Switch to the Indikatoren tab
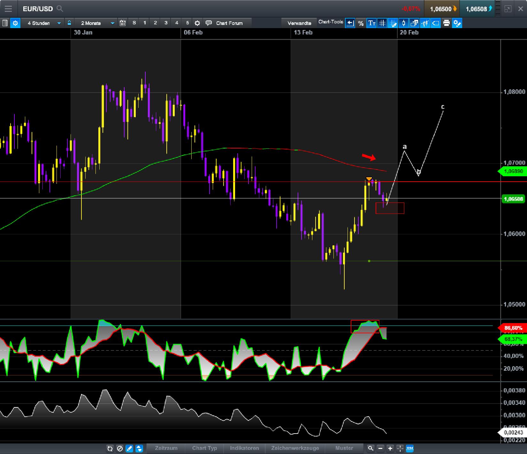The width and height of the screenshot is (527, 454). coord(244,448)
